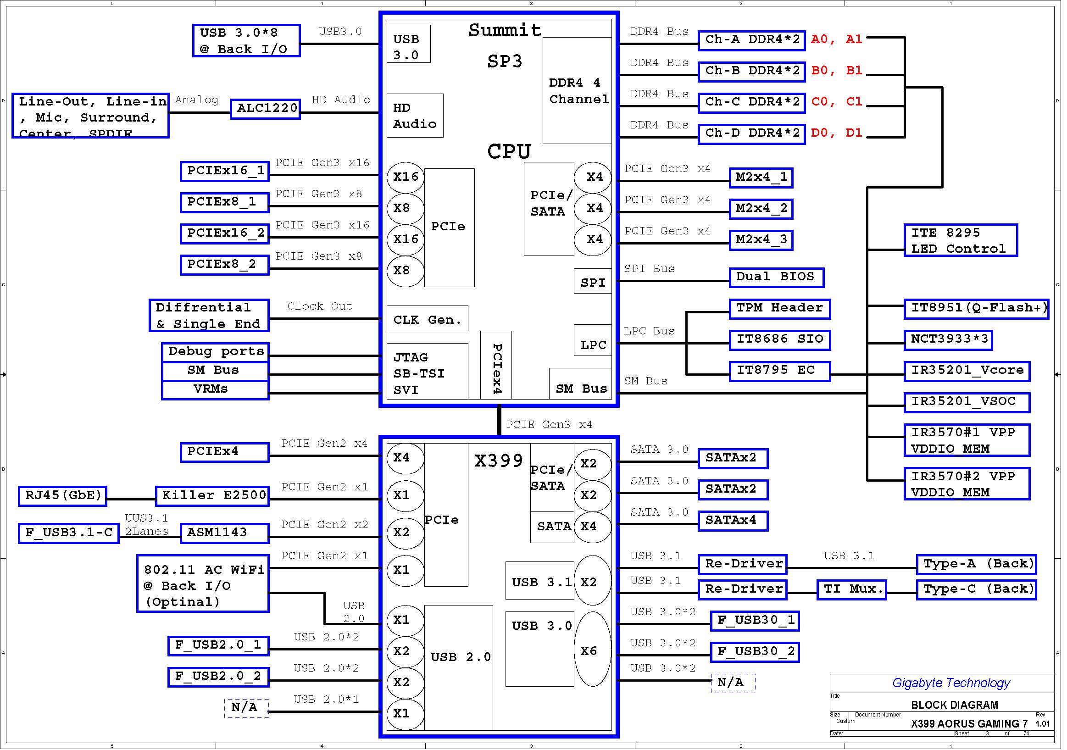
Task: Click the 'Ch-B DDR4*2' memory block
Action: 752,72
